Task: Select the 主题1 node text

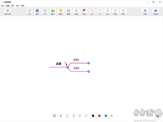Action: pyautogui.click(x=76, y=60)
